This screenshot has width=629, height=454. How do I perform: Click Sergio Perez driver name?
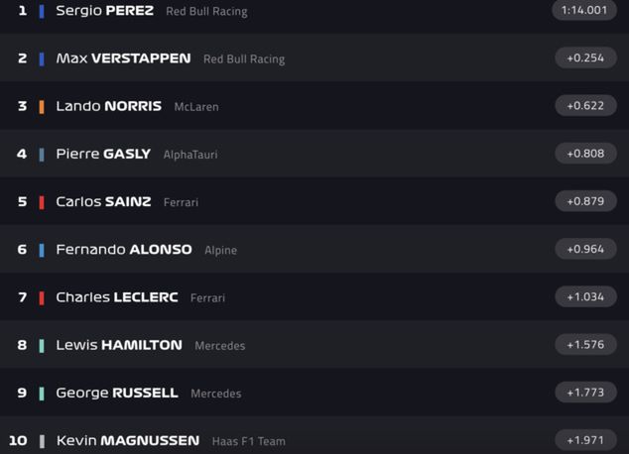104,11
